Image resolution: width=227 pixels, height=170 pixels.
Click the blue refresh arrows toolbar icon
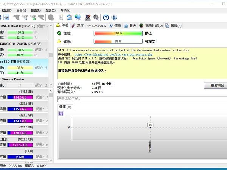click(x=69, y=17)
